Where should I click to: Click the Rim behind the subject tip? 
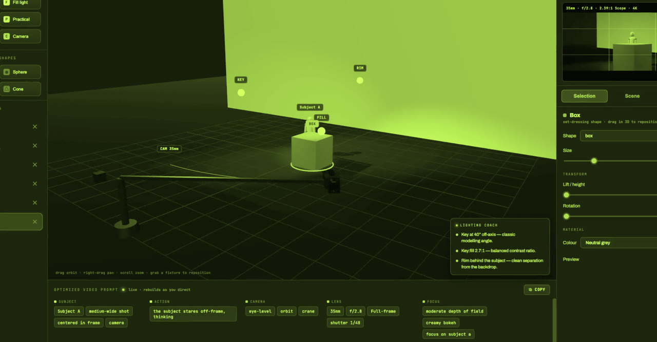pos(502,263)
